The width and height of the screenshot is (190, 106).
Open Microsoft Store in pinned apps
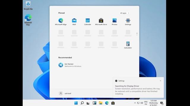(101, 21)
